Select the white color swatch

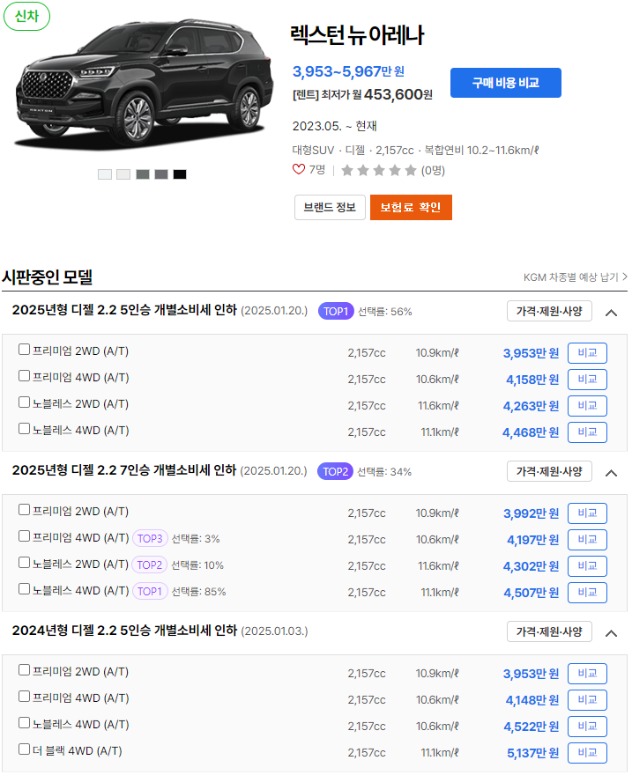105,174
